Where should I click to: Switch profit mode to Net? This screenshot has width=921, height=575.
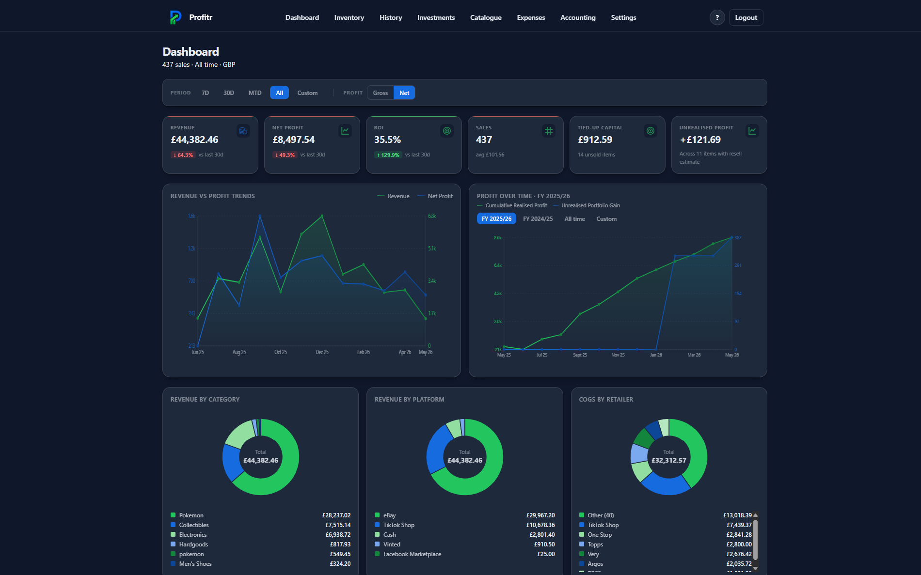[x=404, y=93]
